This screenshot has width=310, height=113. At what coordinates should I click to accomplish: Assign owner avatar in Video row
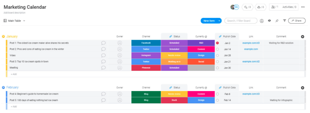pyautogui.click(x=120, y=55)
